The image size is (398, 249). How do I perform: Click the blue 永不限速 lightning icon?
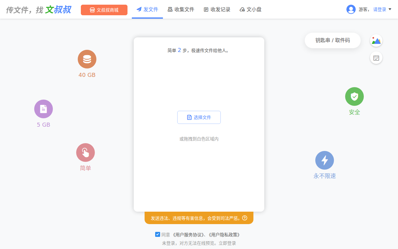pos(325,160)
